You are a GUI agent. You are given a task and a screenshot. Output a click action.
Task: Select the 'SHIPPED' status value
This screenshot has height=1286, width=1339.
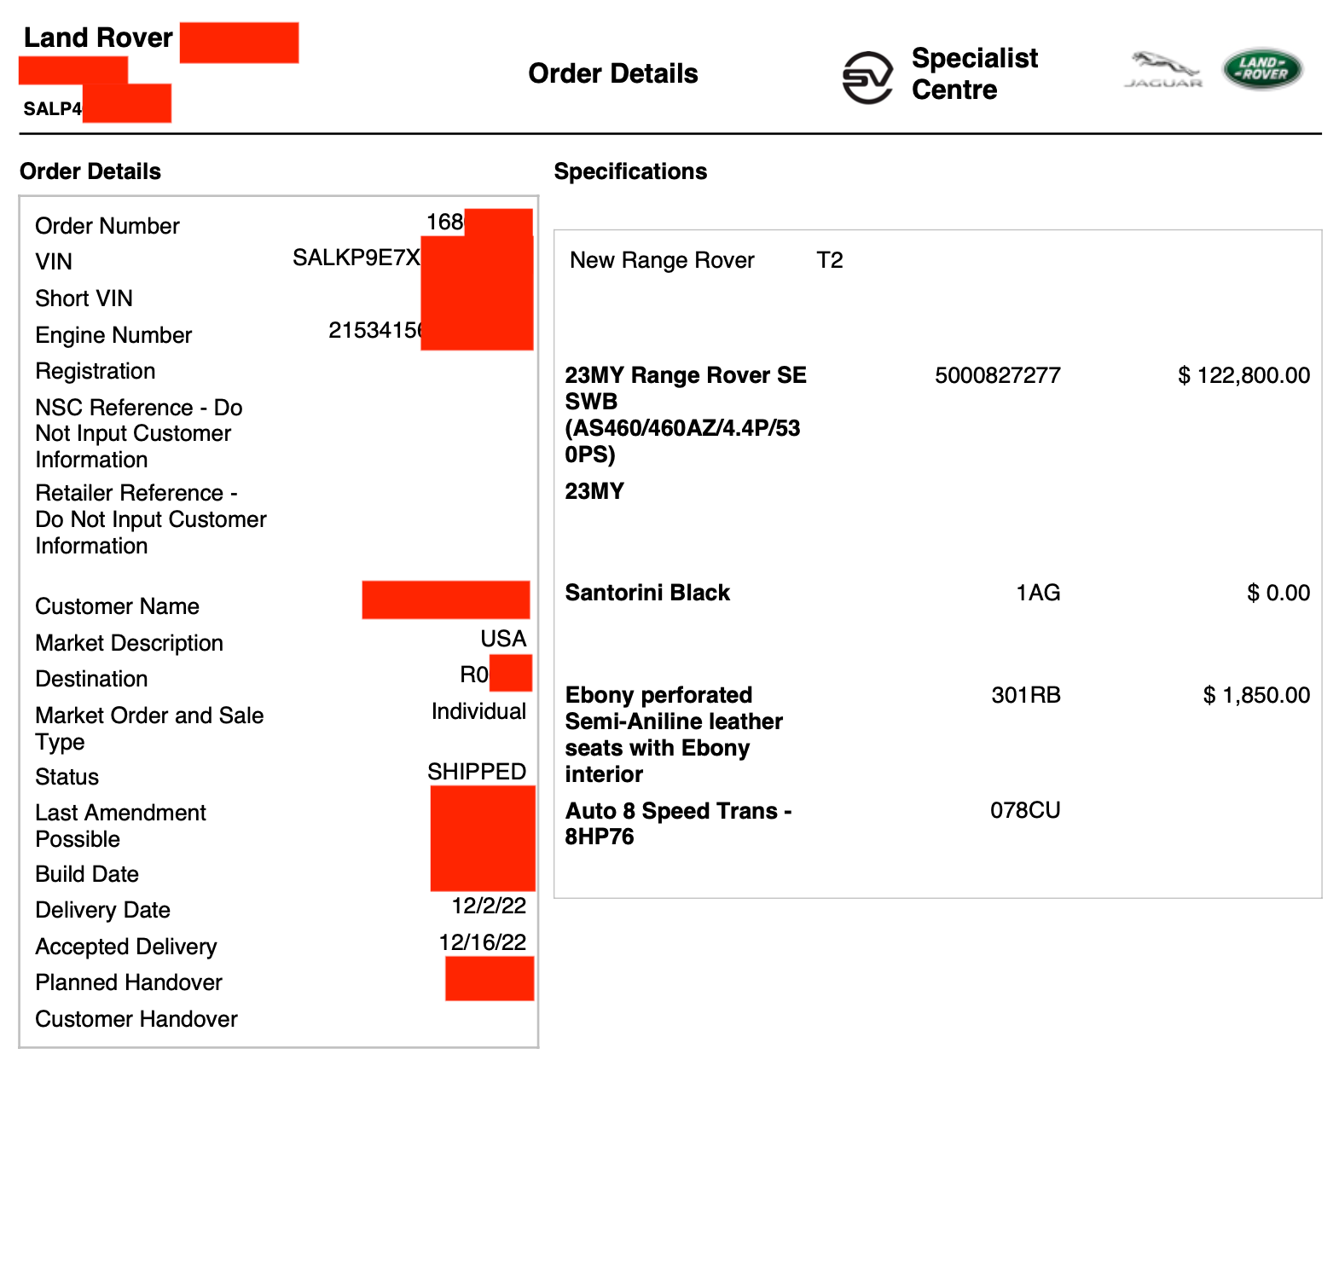(x=477, y=772)
